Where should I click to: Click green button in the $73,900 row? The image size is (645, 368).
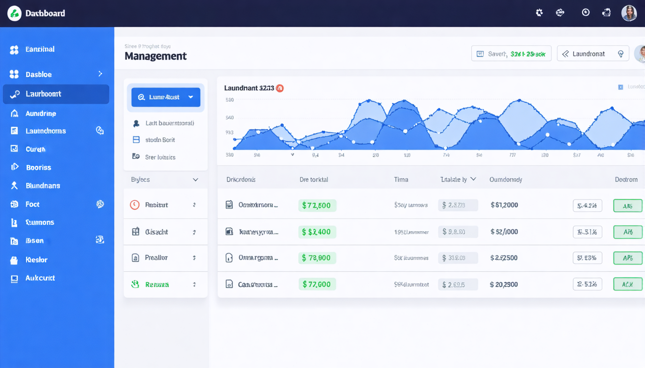click(628, 258)
